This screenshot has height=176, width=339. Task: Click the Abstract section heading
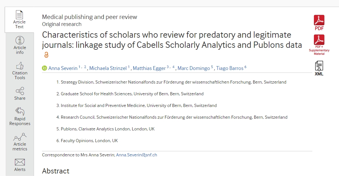(x=56, y=171)
